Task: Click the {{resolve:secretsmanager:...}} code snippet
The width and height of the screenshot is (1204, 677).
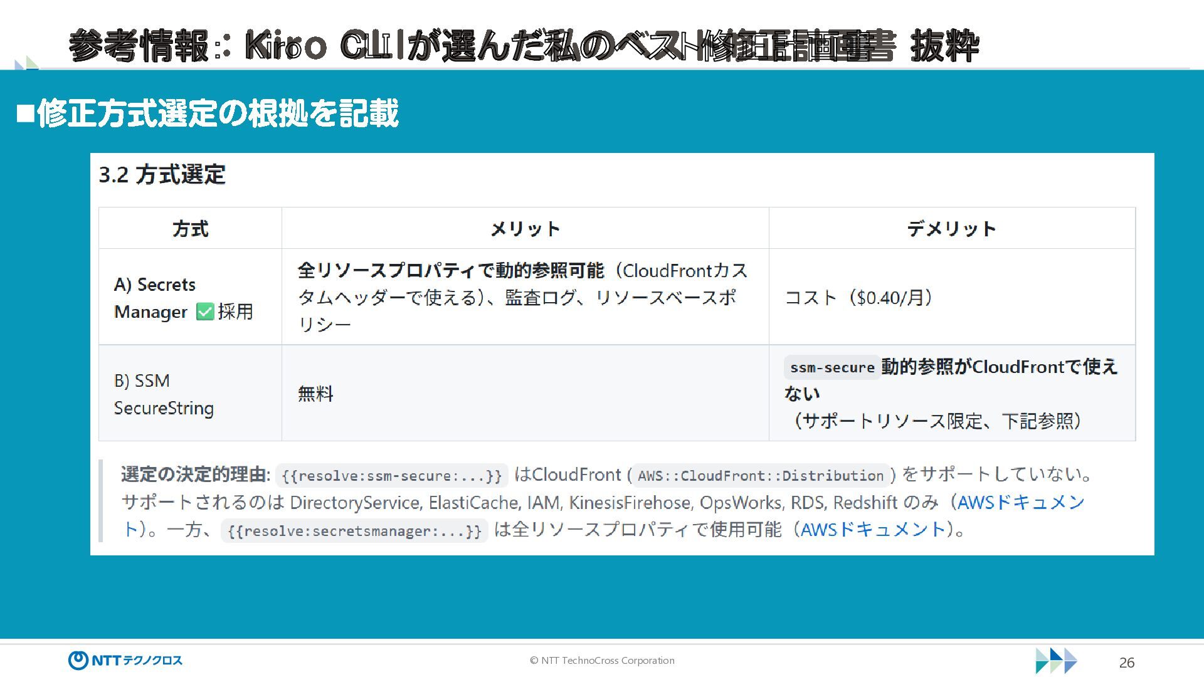Action: [x=354, y=532]
